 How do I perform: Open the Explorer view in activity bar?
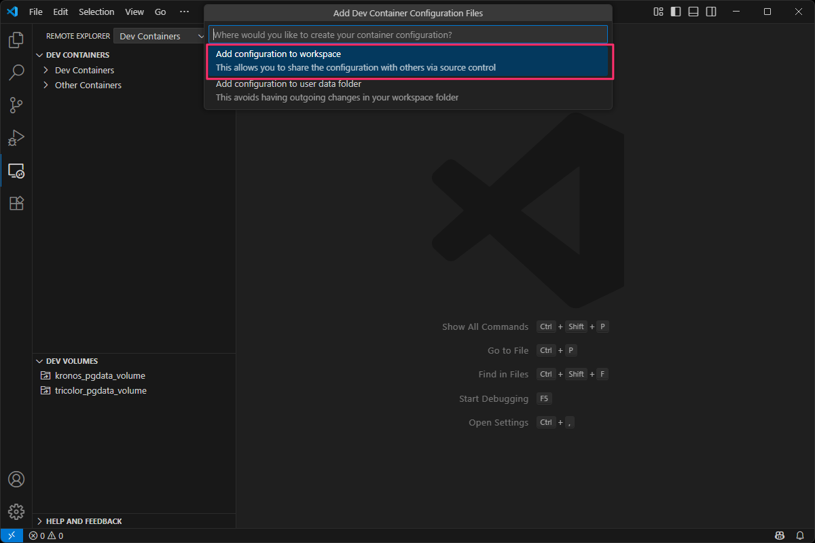pos(16,40)
